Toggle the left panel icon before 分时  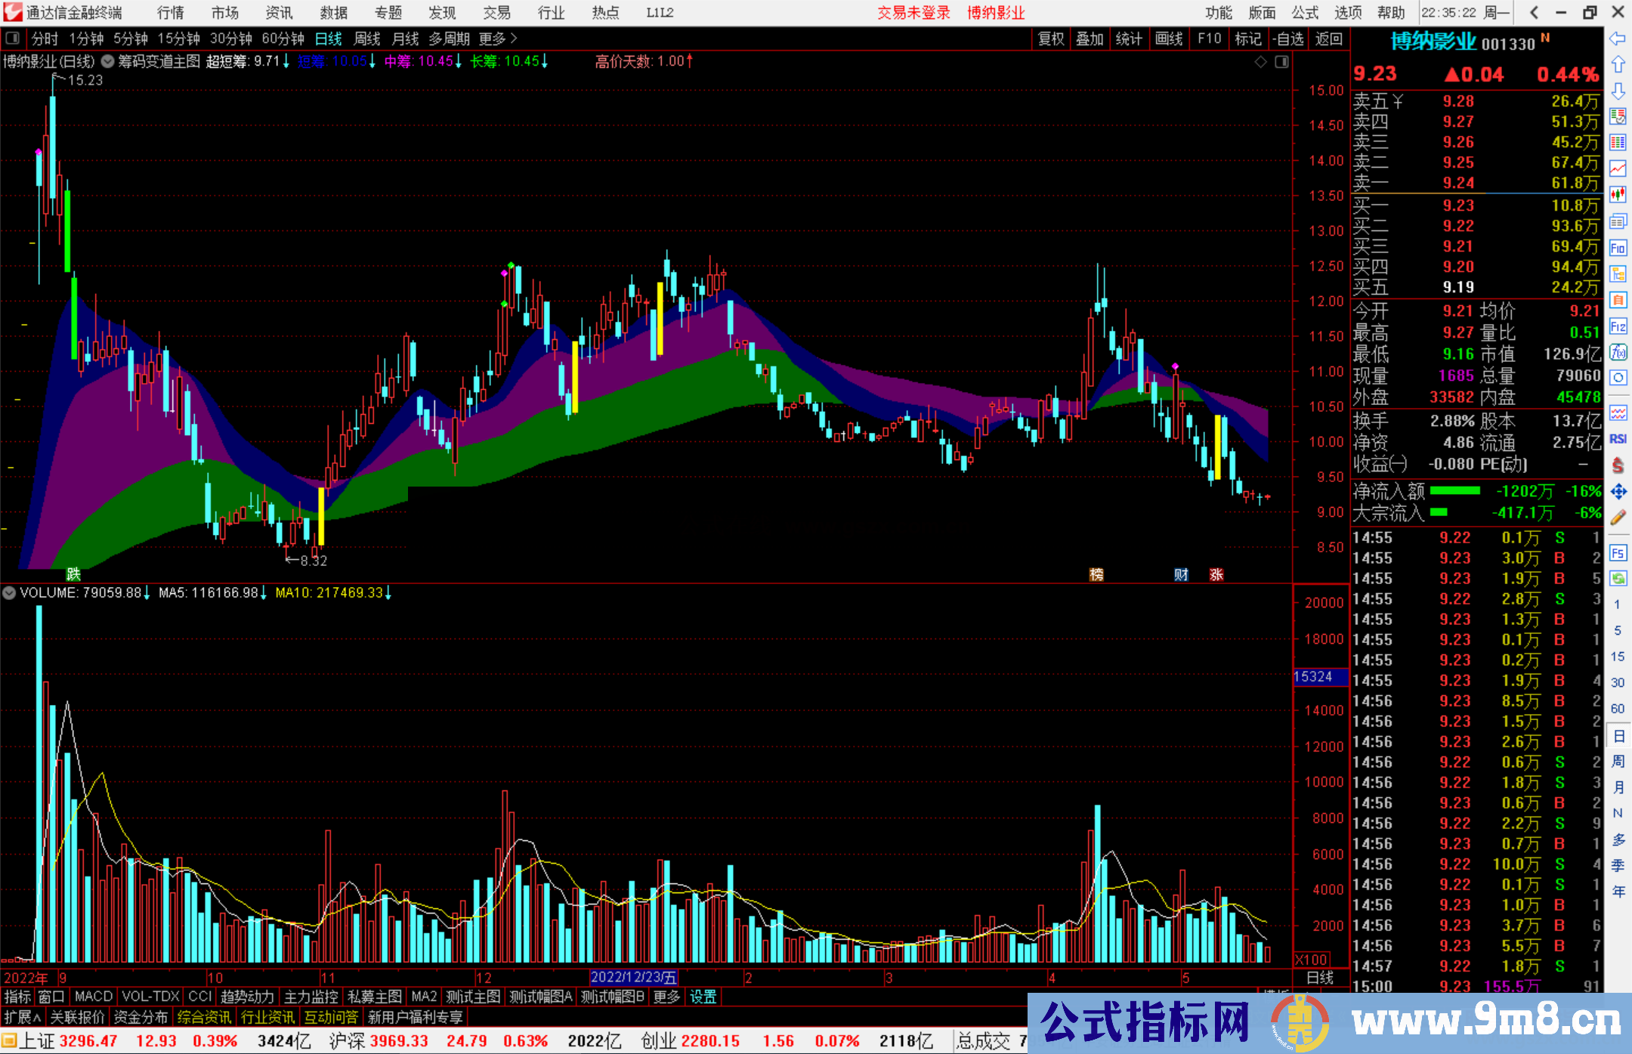[13, 38]
